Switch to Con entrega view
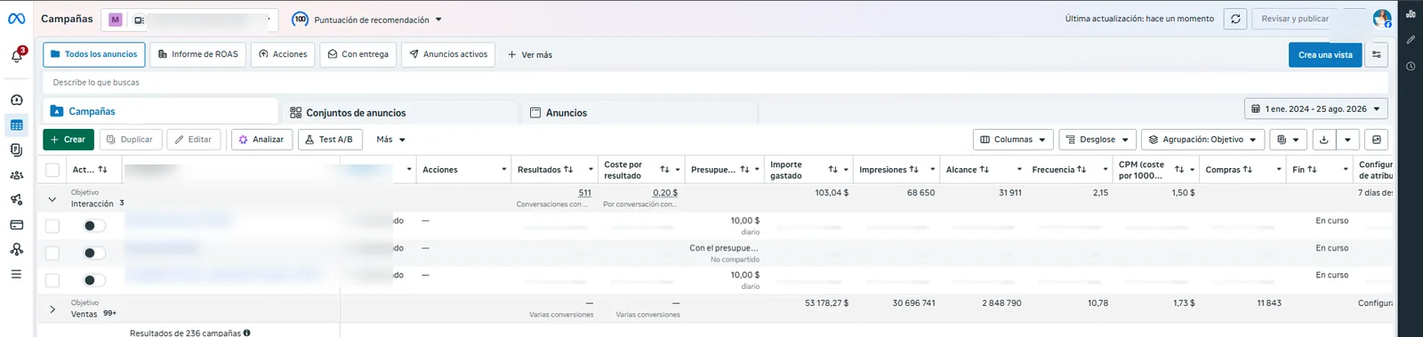The image size is (1423, 337). 358,54
